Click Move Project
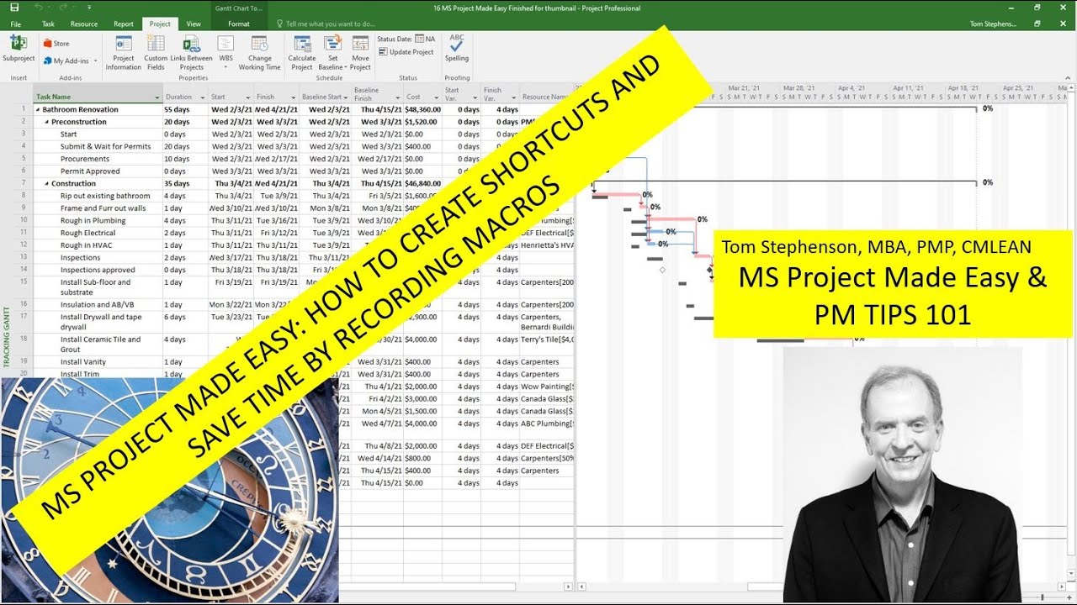The image size is (1077, 605). pos(360,53)
